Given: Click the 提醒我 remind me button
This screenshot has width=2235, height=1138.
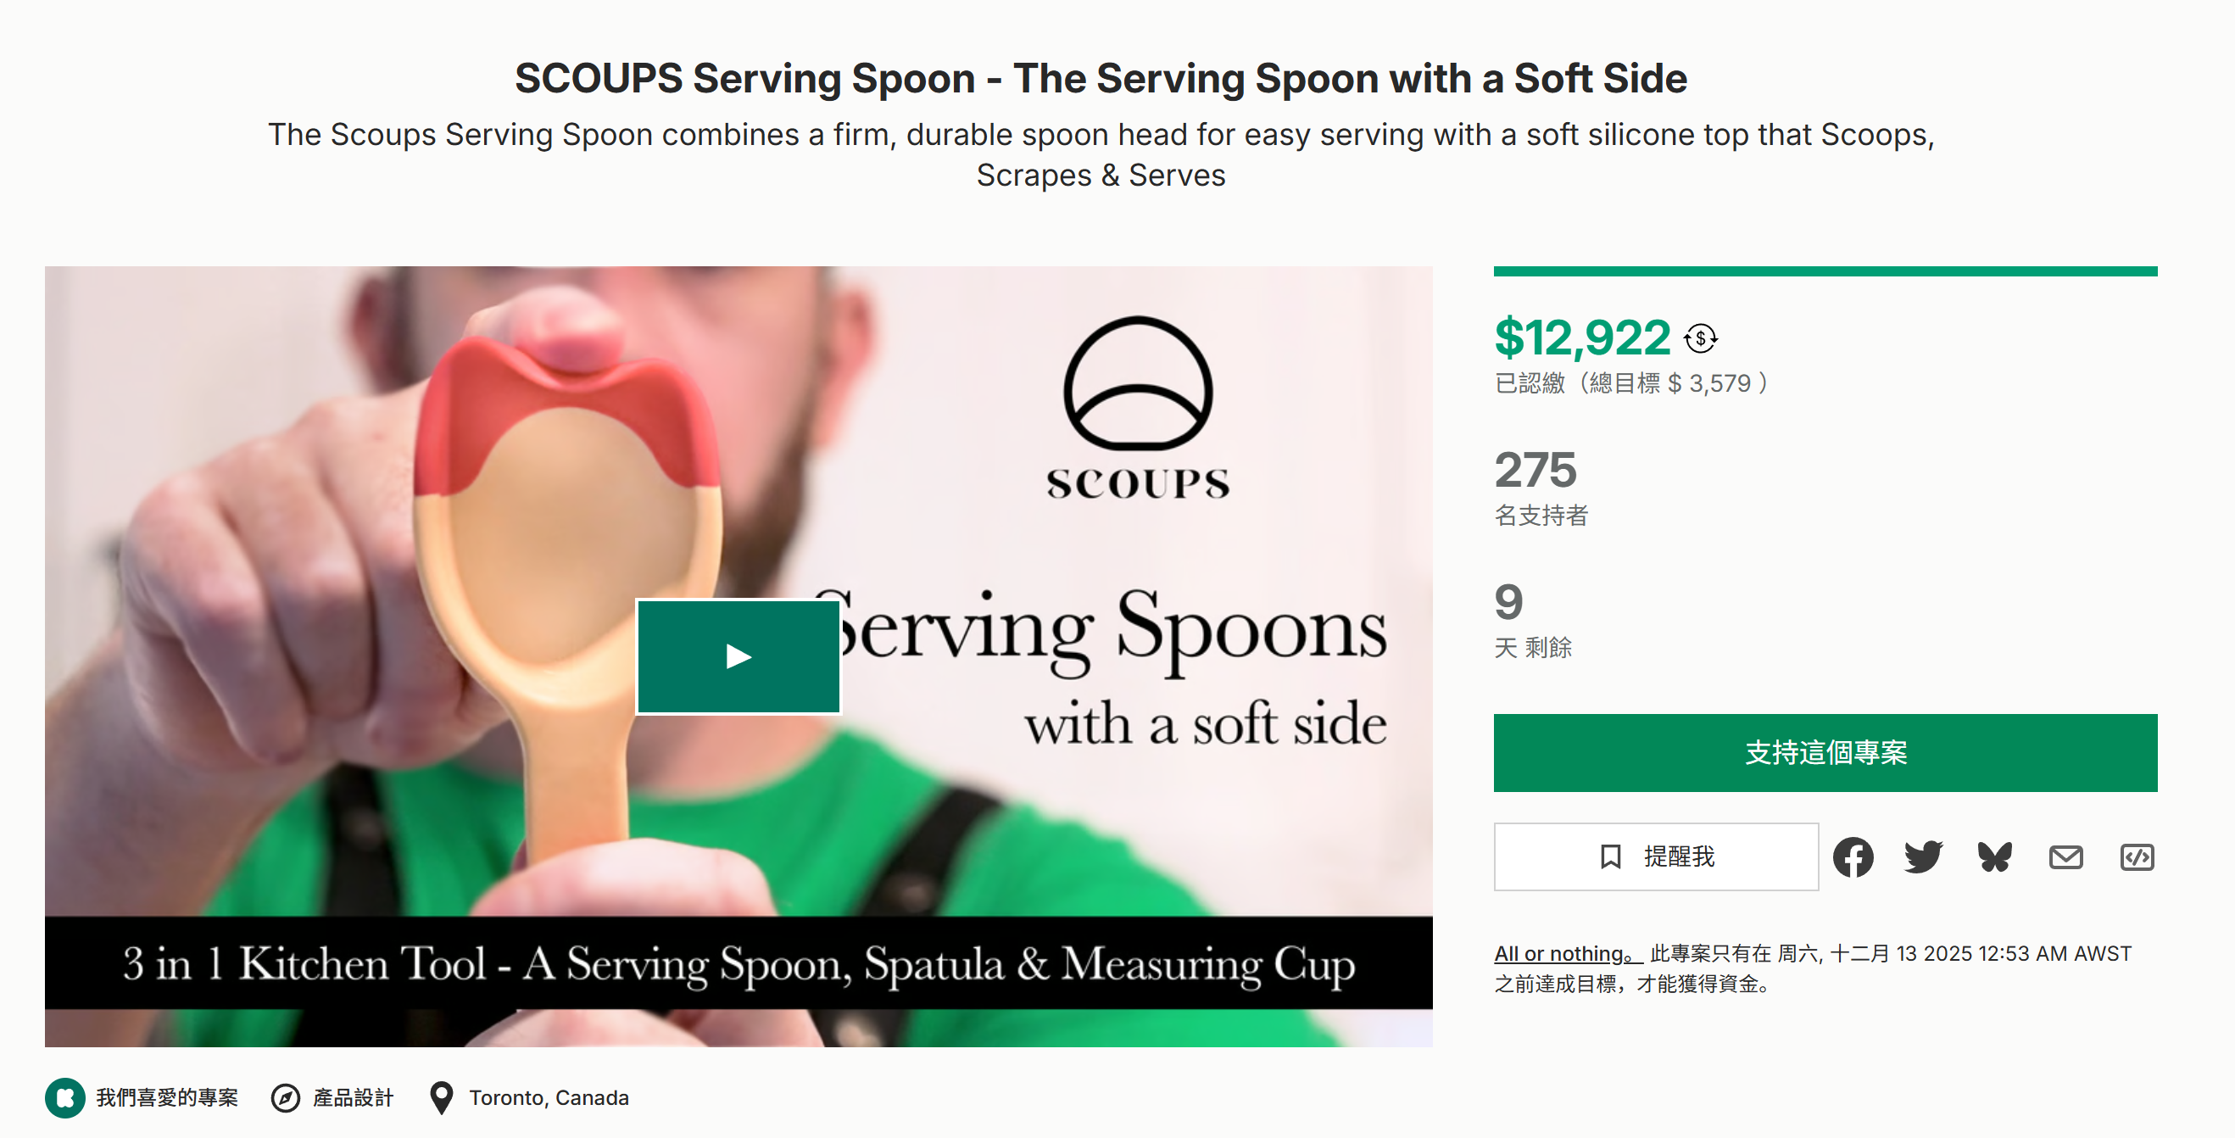Looking at the screenshot, I should [x=1655, y=856].
